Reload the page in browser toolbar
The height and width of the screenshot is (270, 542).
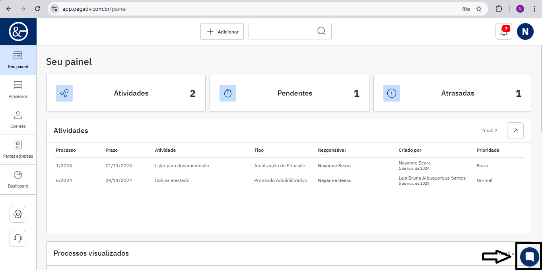coord(37,9)
